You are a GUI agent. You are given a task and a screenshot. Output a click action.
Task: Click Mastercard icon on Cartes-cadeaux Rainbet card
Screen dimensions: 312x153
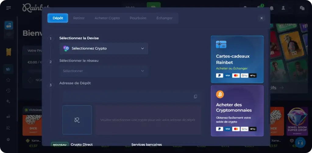click(x=236, y=76)
